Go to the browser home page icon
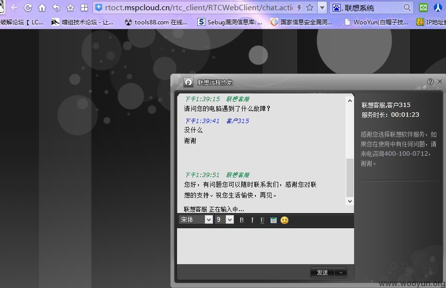The image size is (446, 288). pyautogui.click(x=42, y=8)
